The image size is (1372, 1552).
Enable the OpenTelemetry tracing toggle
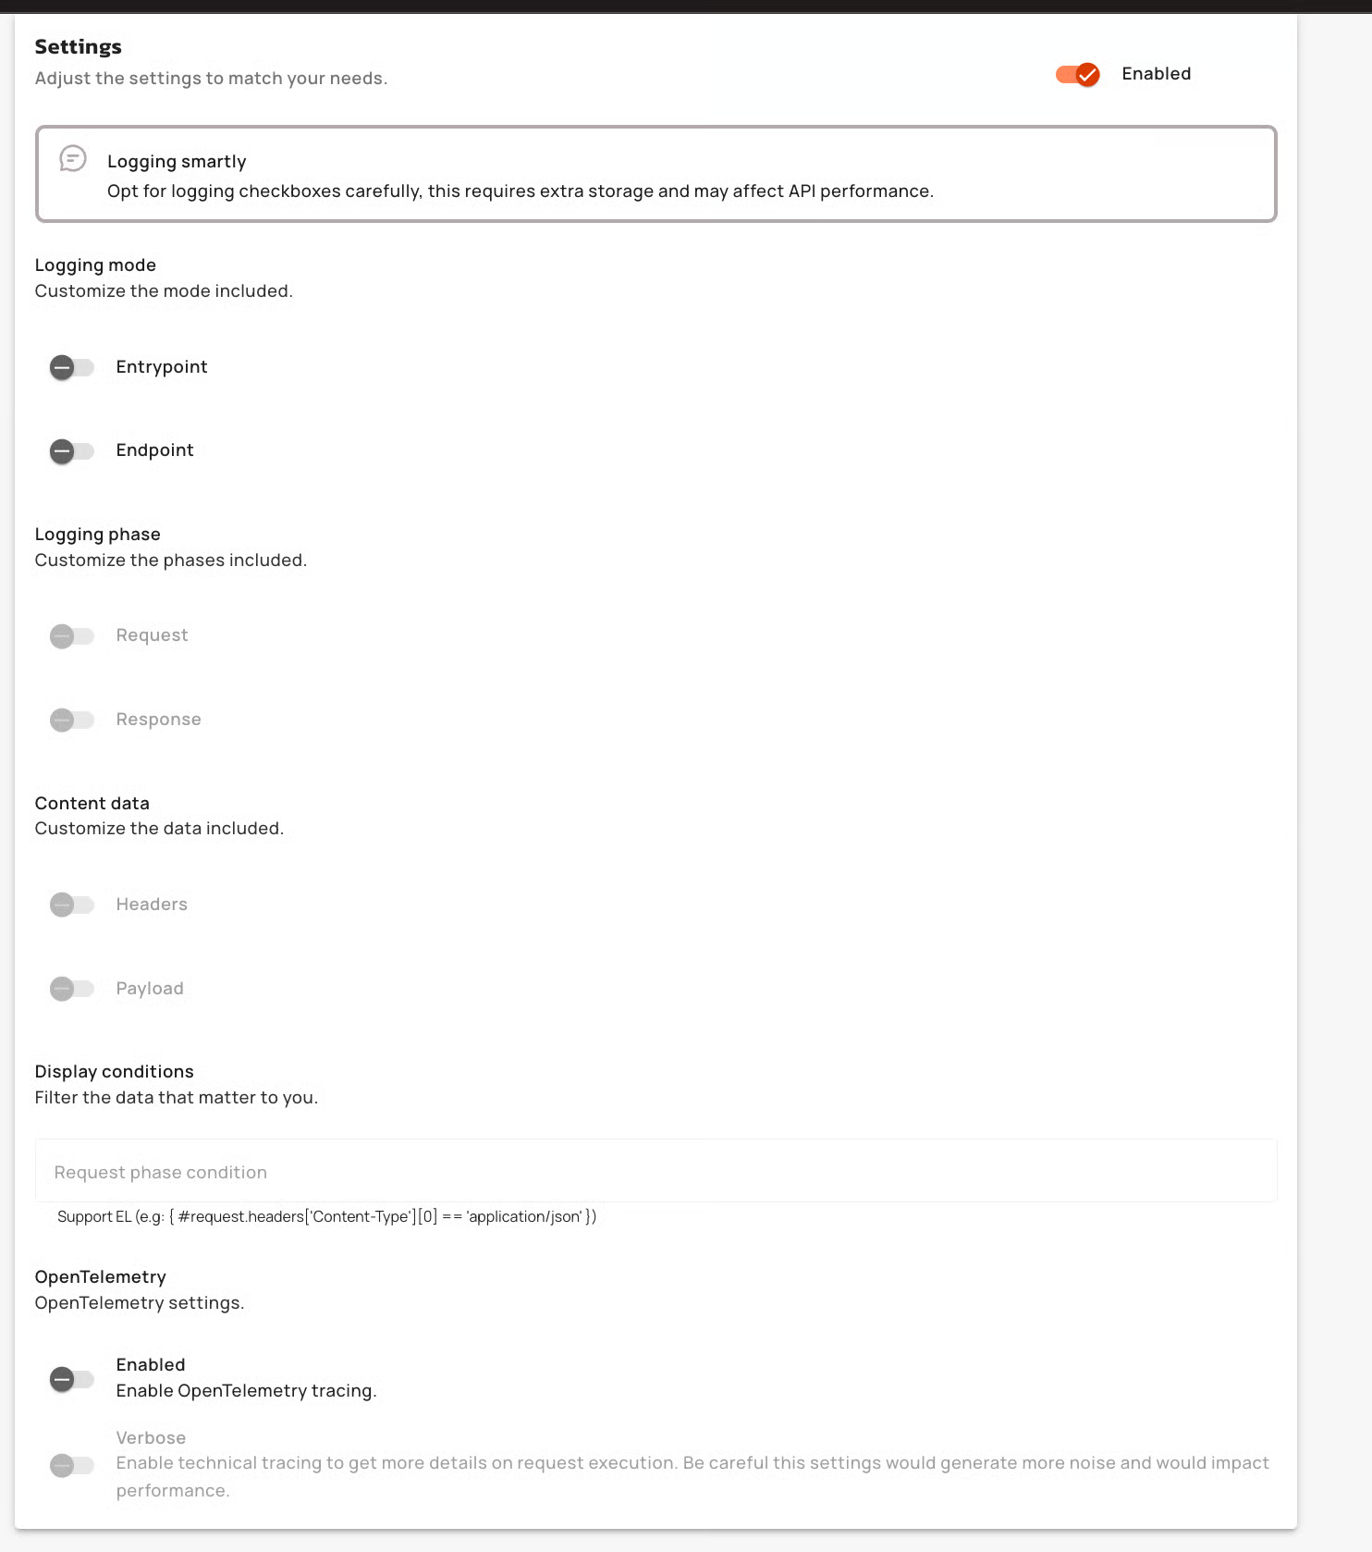click(x=72, y=1379)
